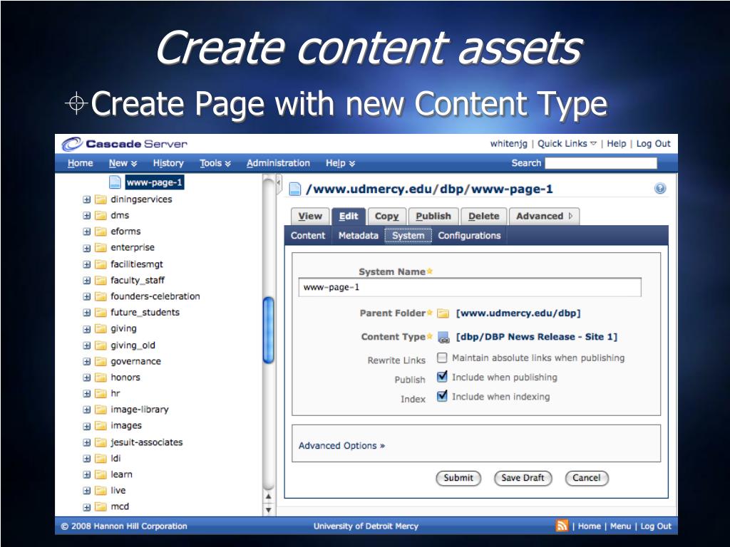Expand the live folder
The height and width of the screenshot is (547, 730).
pos(86,491)
